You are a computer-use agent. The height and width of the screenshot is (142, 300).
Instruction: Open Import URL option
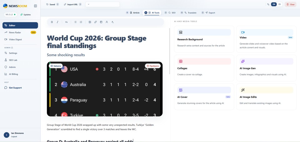coord(72,4)
